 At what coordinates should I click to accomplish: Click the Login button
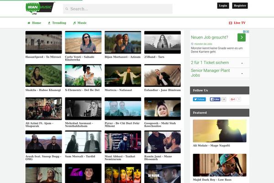(x=223, y=5)
